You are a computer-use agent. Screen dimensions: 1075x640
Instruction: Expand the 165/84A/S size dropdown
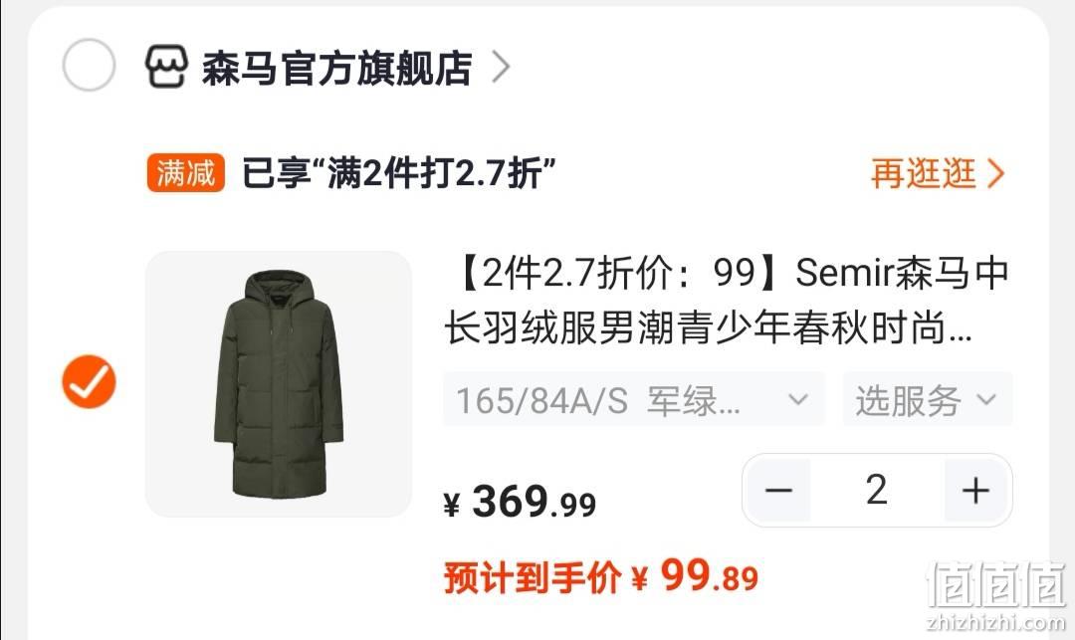(x=633, y=399)
